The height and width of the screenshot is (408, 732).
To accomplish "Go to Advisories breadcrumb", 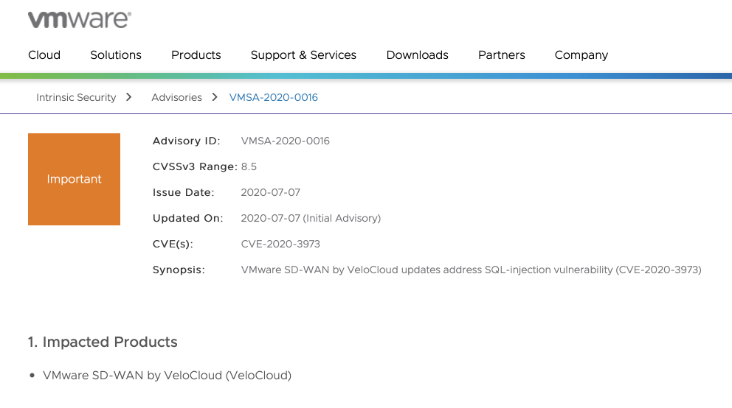I will [x=176, y=97].
